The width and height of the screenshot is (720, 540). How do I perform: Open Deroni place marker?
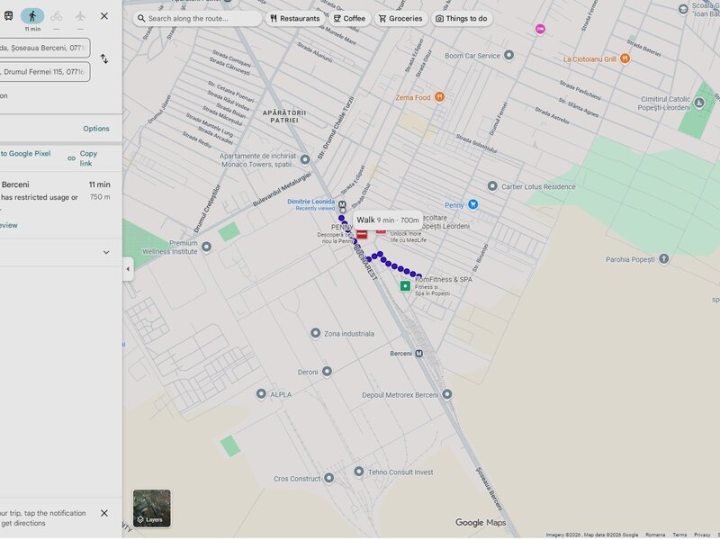[327, 371]
